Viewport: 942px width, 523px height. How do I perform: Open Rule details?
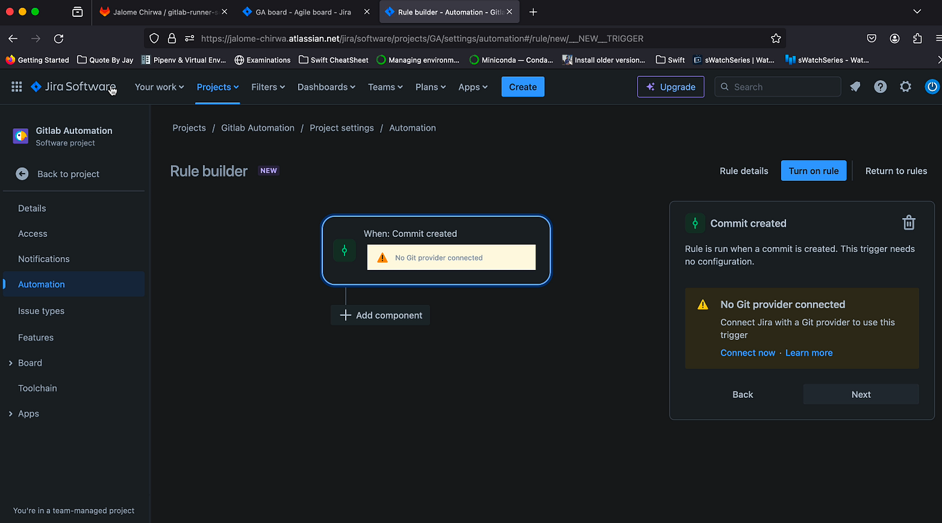pyautogui.click(x=744, y=171)
